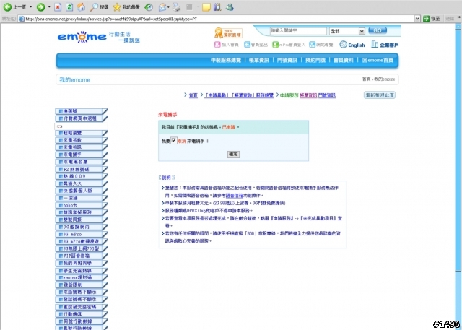Viewport: 462px width, 330px height.
Task: Click the green Forward arrow button
Action: pos(40,7)
